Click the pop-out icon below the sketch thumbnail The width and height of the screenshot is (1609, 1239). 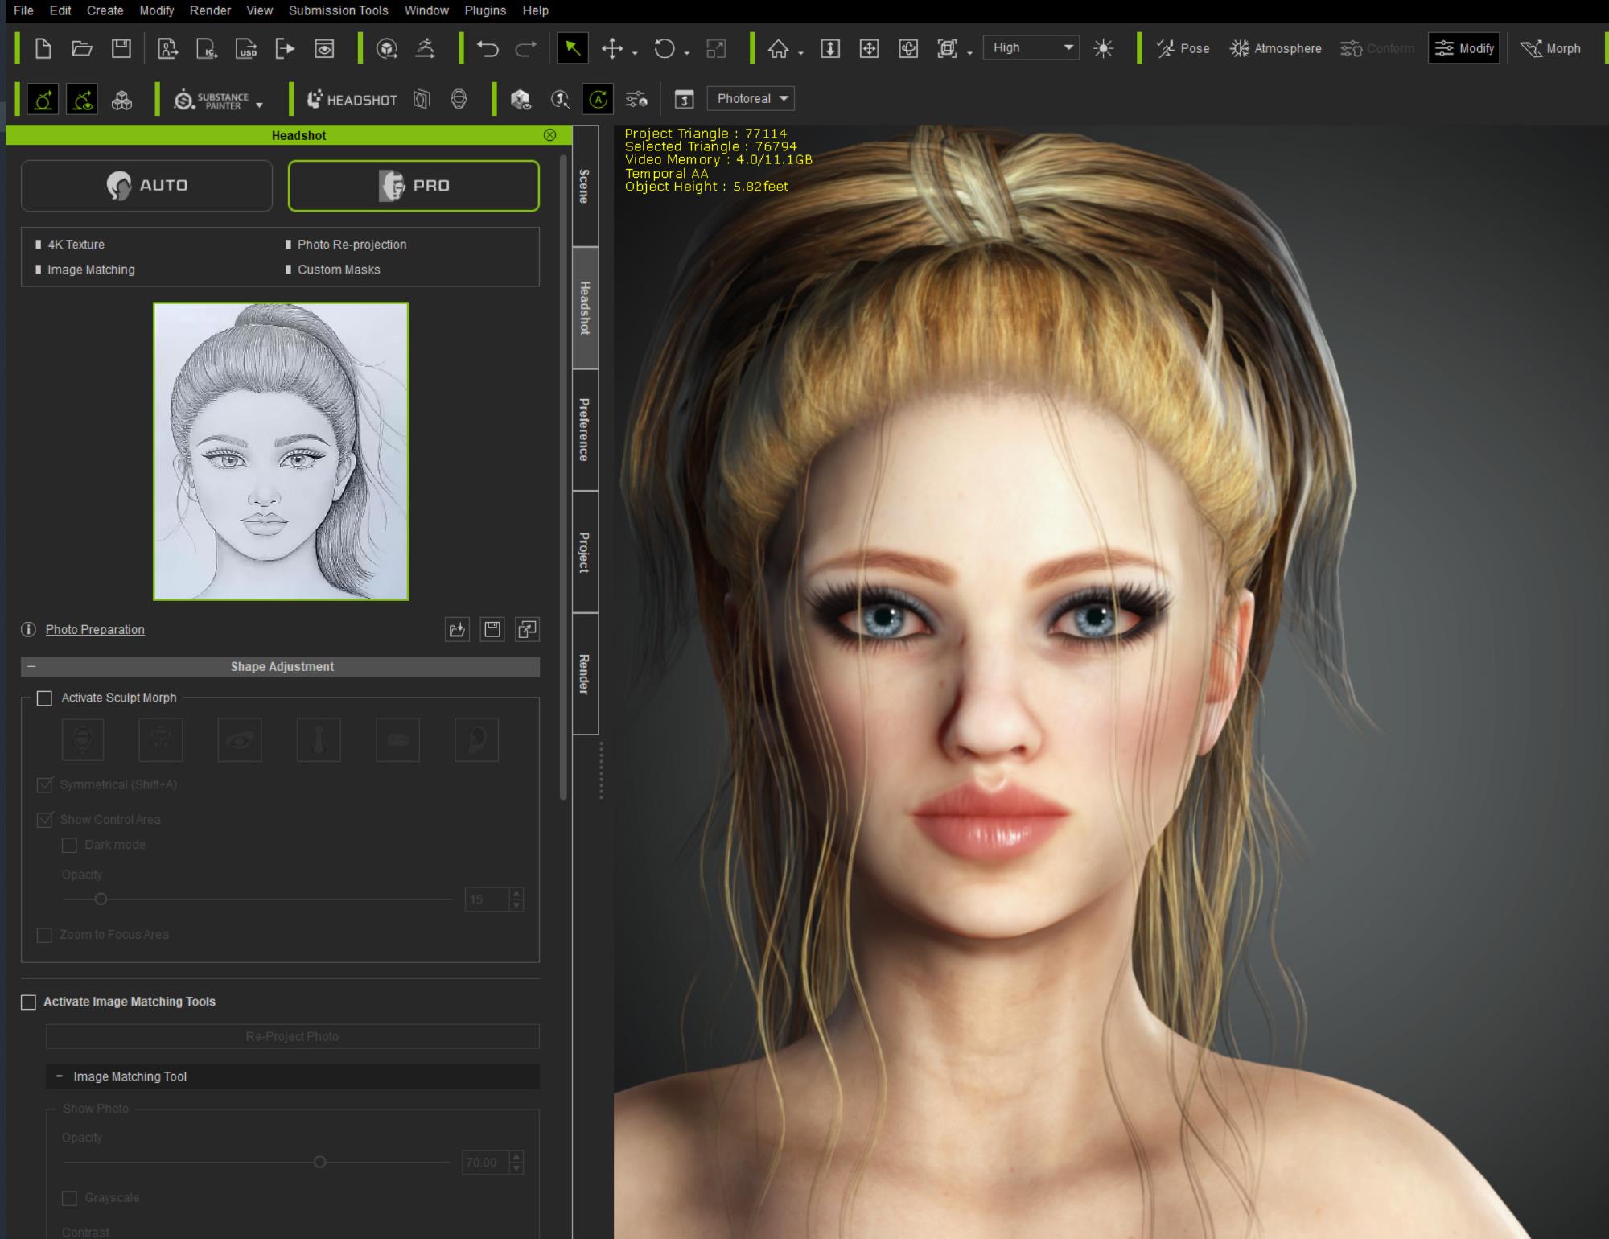coord(528,629)
